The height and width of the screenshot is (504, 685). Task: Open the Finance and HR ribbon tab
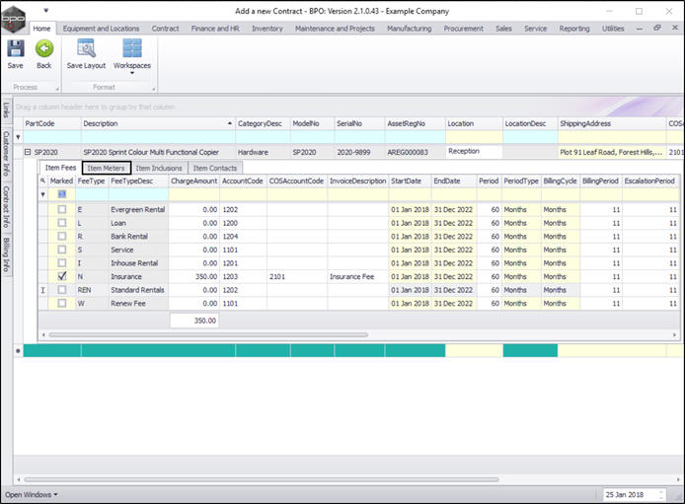(216, 29)
